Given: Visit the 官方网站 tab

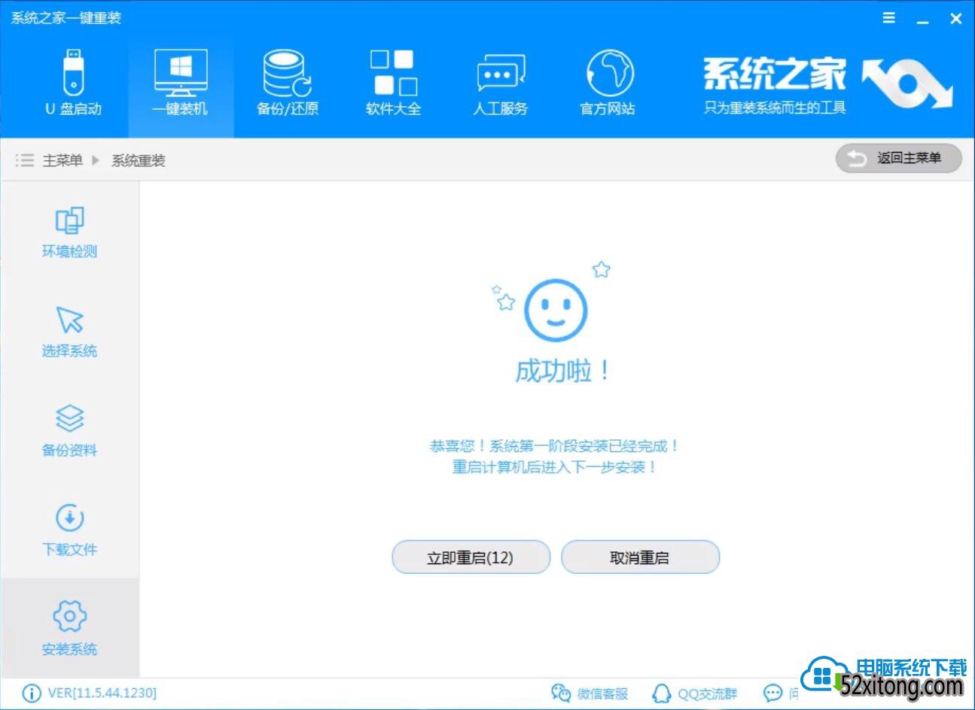Looking at the screenshot, I should pos(608,83).
